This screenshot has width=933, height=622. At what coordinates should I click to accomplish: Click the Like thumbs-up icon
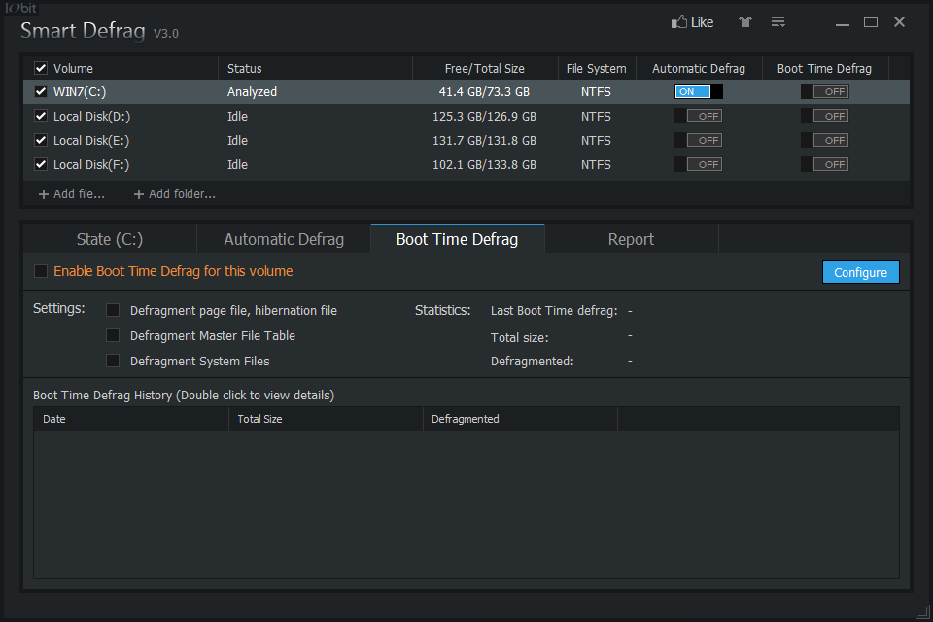(679, 22)
